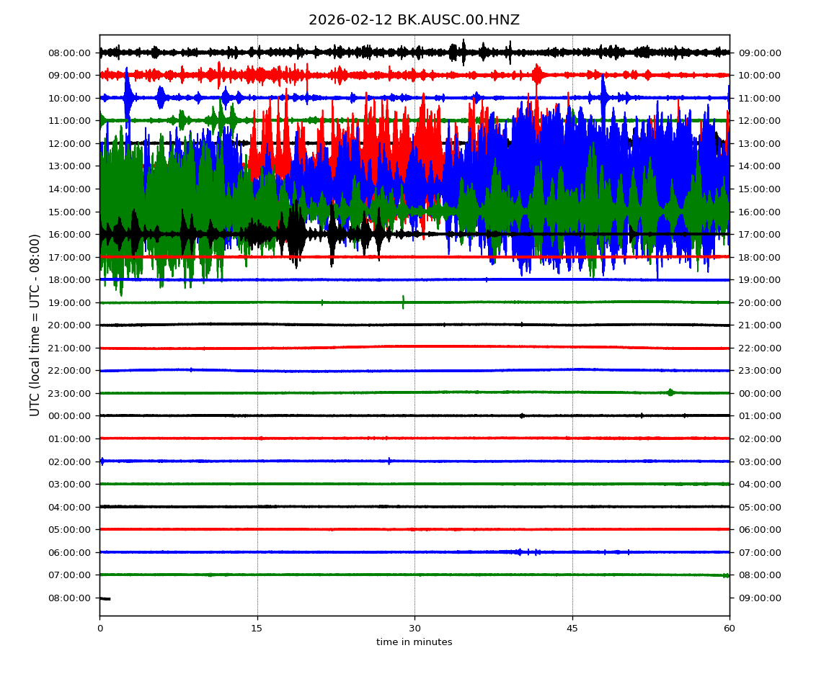Click the black event on left-axis 00:00:00 trace
This screenshot has width=829, height=684.
(x=522, y=415)
